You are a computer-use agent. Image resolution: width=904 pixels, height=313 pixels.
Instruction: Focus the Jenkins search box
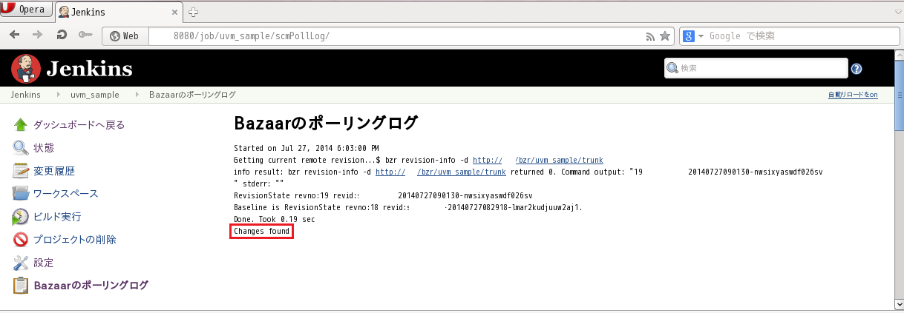point(756,68)
